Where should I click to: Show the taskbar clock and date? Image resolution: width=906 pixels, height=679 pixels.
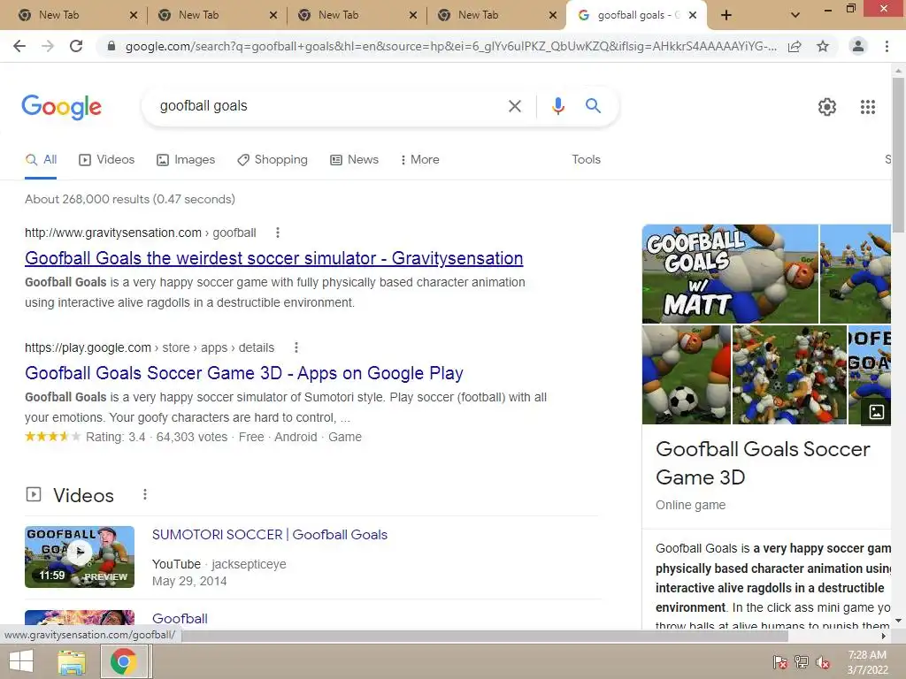point(867,662)
